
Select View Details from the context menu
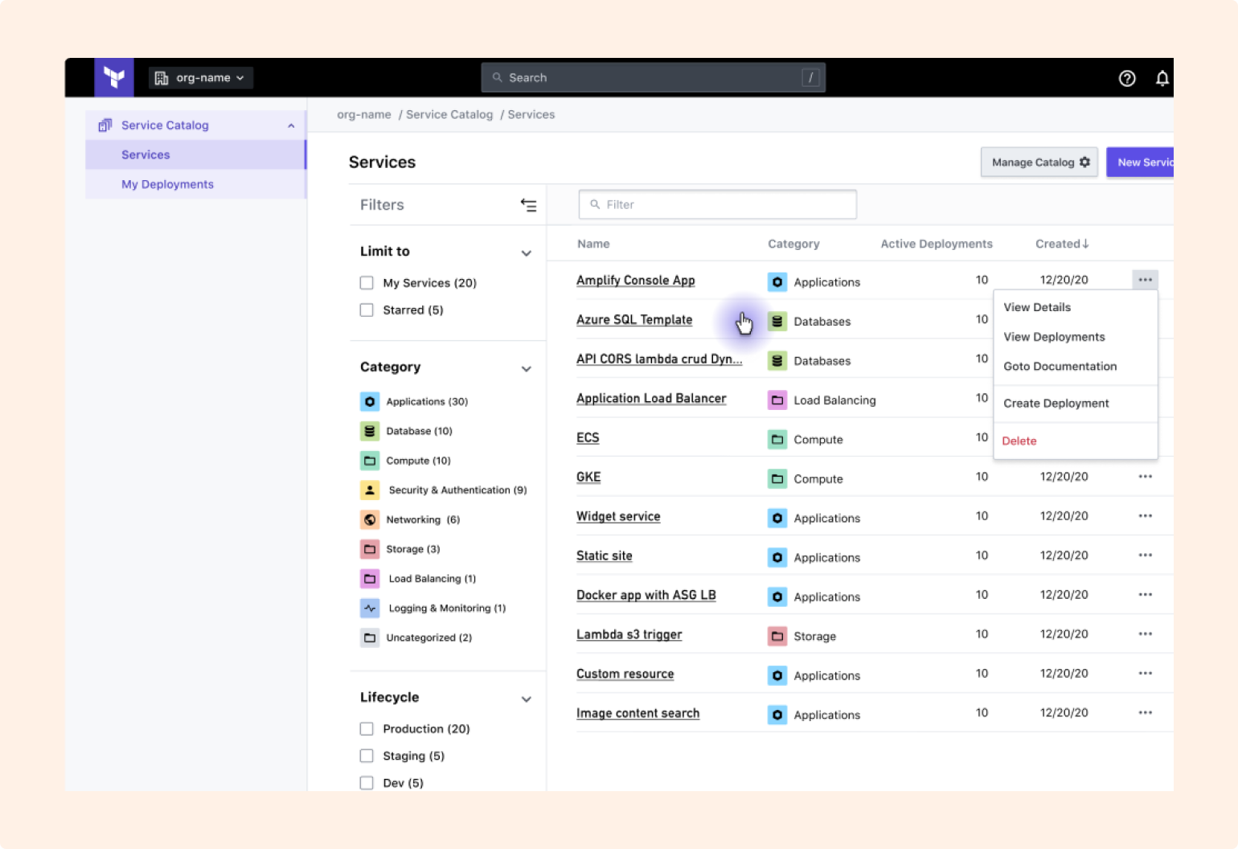pyautogui.click(x=1076, y=307)
